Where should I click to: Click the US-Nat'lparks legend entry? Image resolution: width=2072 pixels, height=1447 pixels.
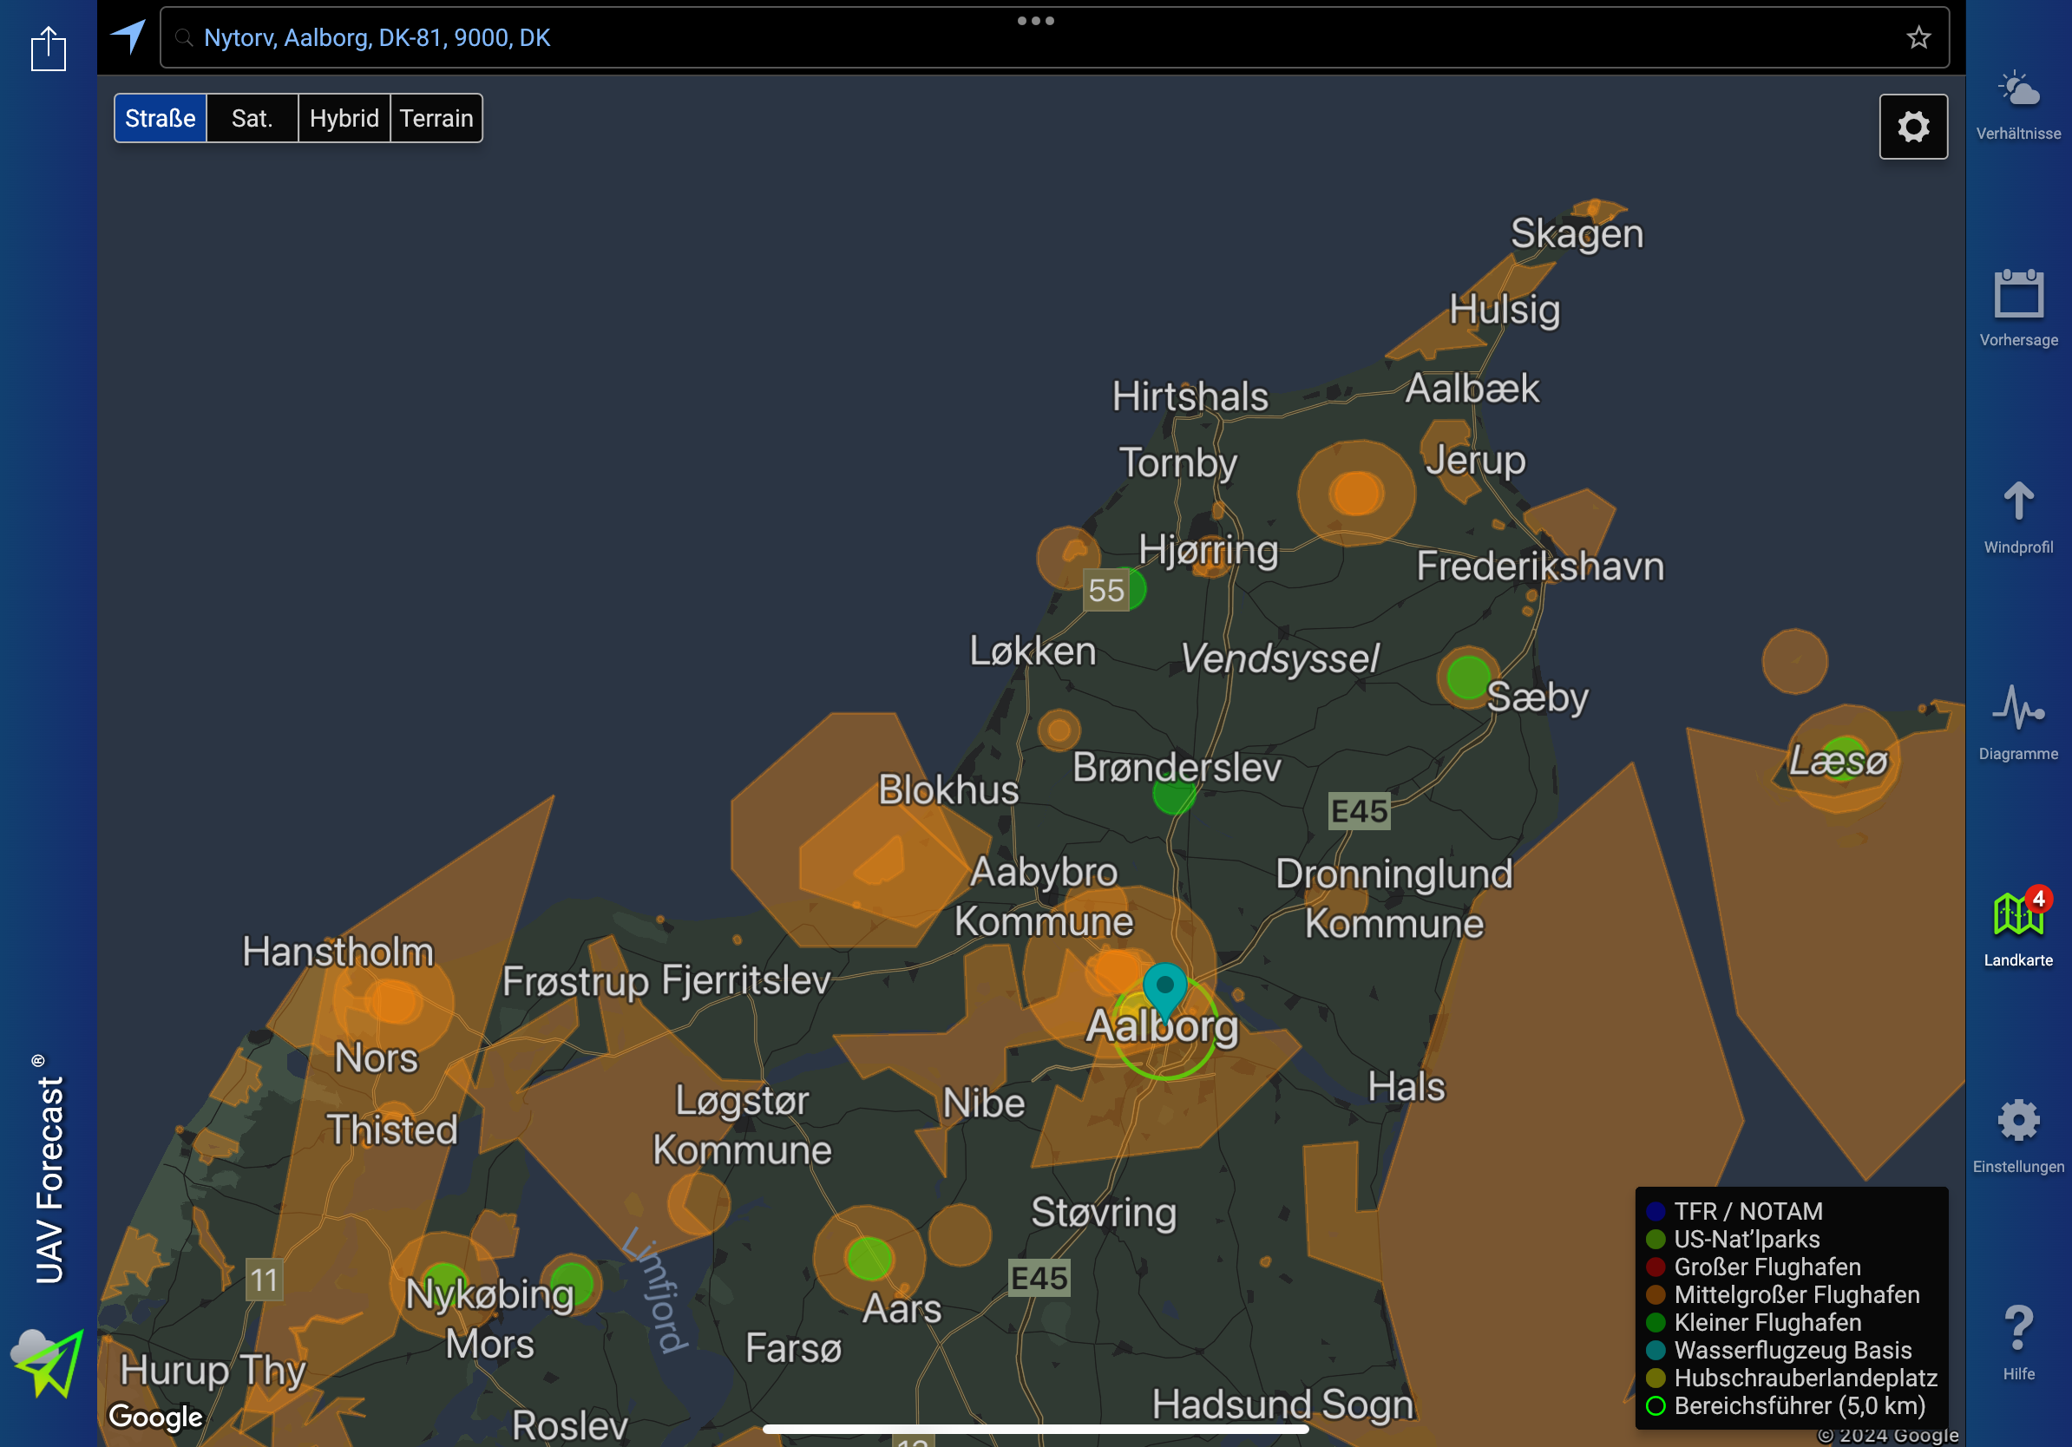coord(1747,1239)
